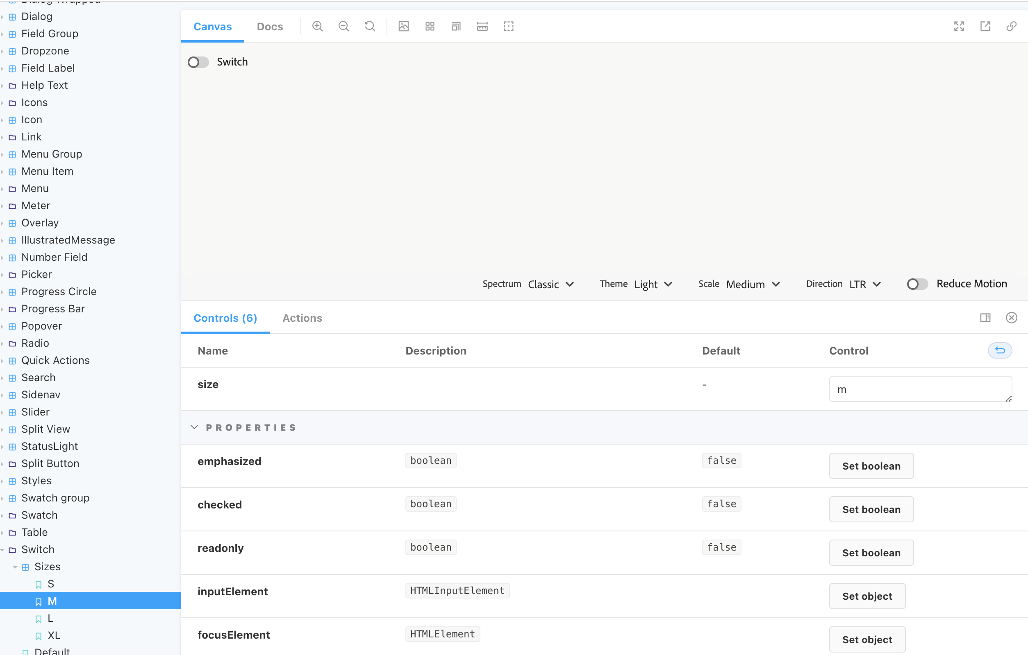Toggle the outlines dashed-square icon
The width and height of the screenshot is (1028, 655).
(508, 27)
